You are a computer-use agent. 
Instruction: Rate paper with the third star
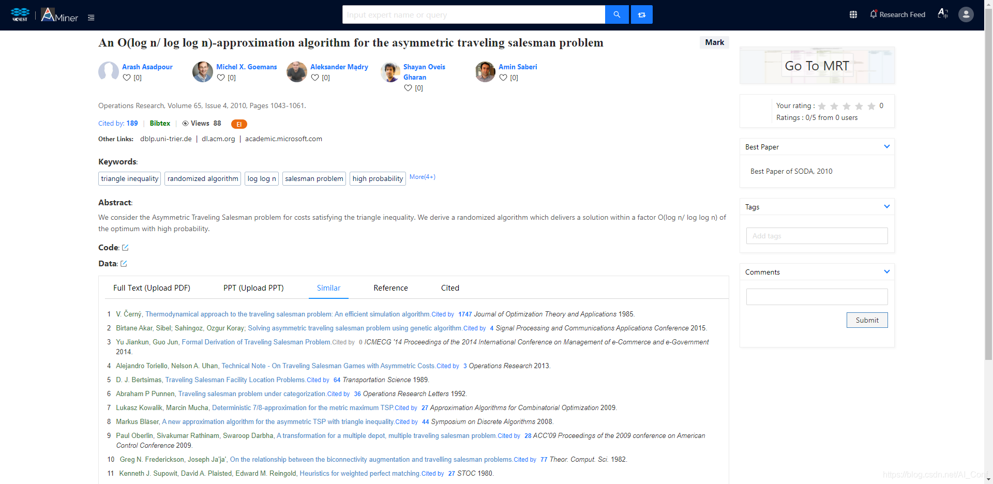[x=847, y=106]
